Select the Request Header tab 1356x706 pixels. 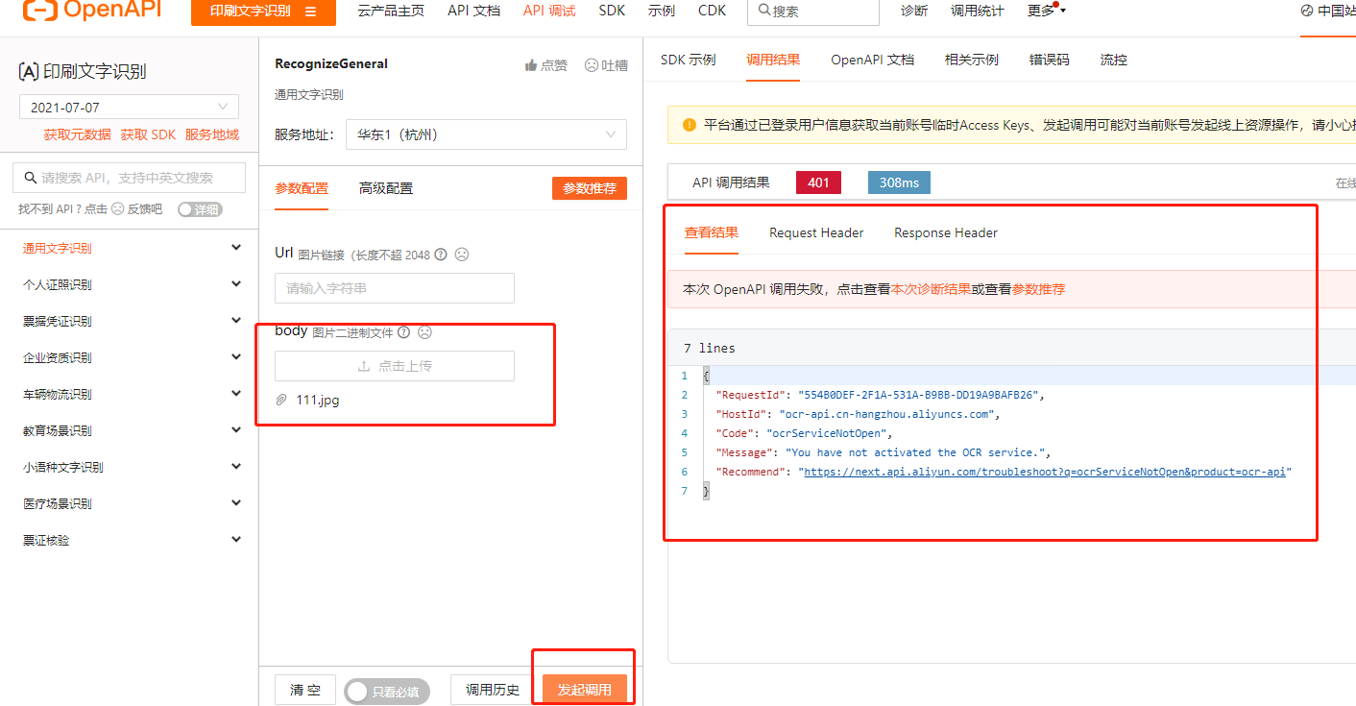coord(816,232)
